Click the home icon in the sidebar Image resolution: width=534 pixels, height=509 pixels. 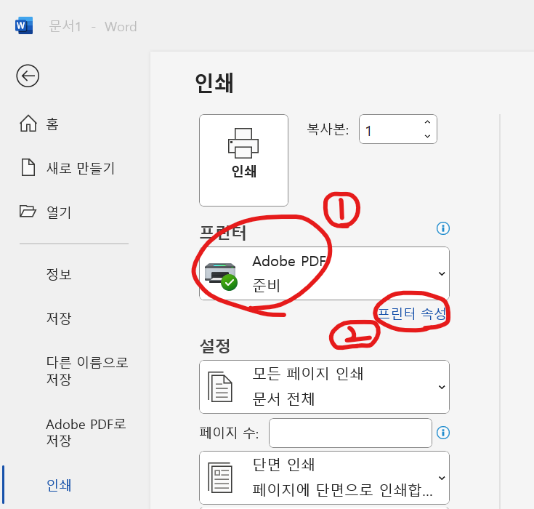pos(28,123)
